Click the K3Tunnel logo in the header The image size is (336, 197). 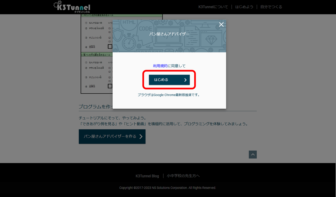(72, 7)
